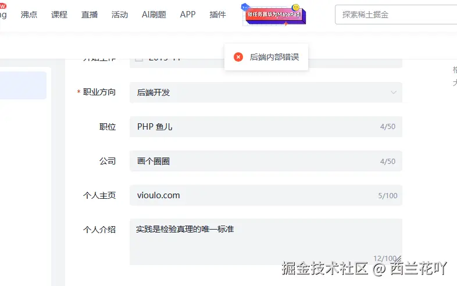The image size is (457, 286).
Task: Open the 做任务赢华为MatePad promo banner
Action: 273,15
